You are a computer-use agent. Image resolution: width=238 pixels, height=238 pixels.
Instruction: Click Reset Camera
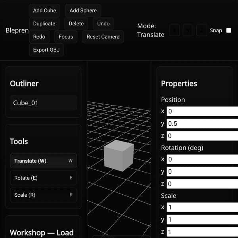point(103,36)
